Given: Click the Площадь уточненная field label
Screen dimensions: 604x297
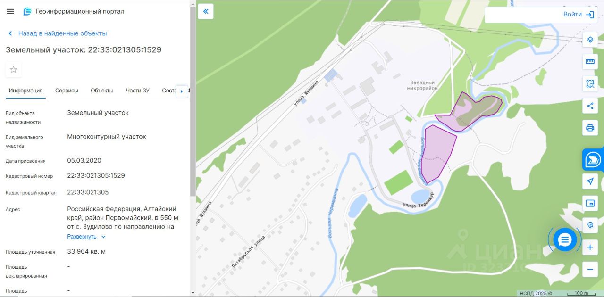Looking at the screenshot, I should point(30,252).
